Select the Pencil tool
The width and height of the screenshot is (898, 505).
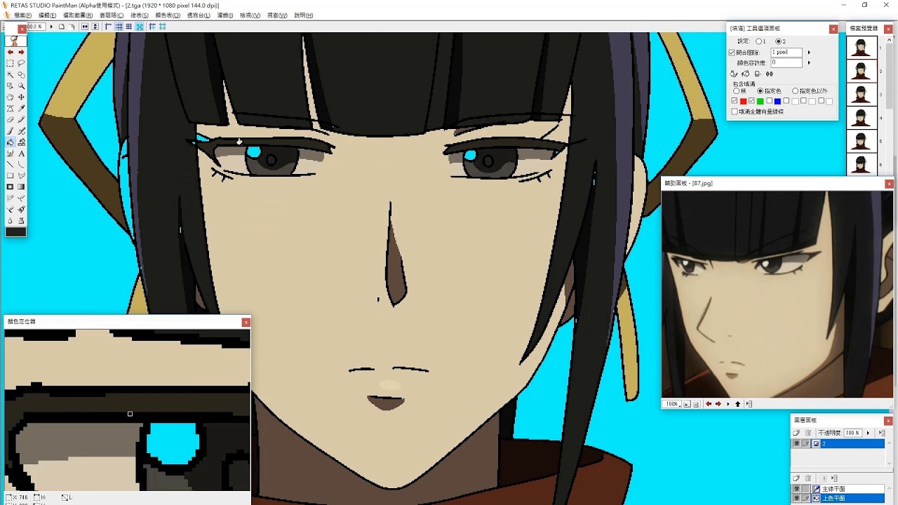(x=21, y=119)
